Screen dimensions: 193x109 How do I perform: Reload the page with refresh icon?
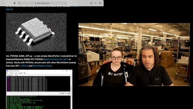click(x=65, y=3)
